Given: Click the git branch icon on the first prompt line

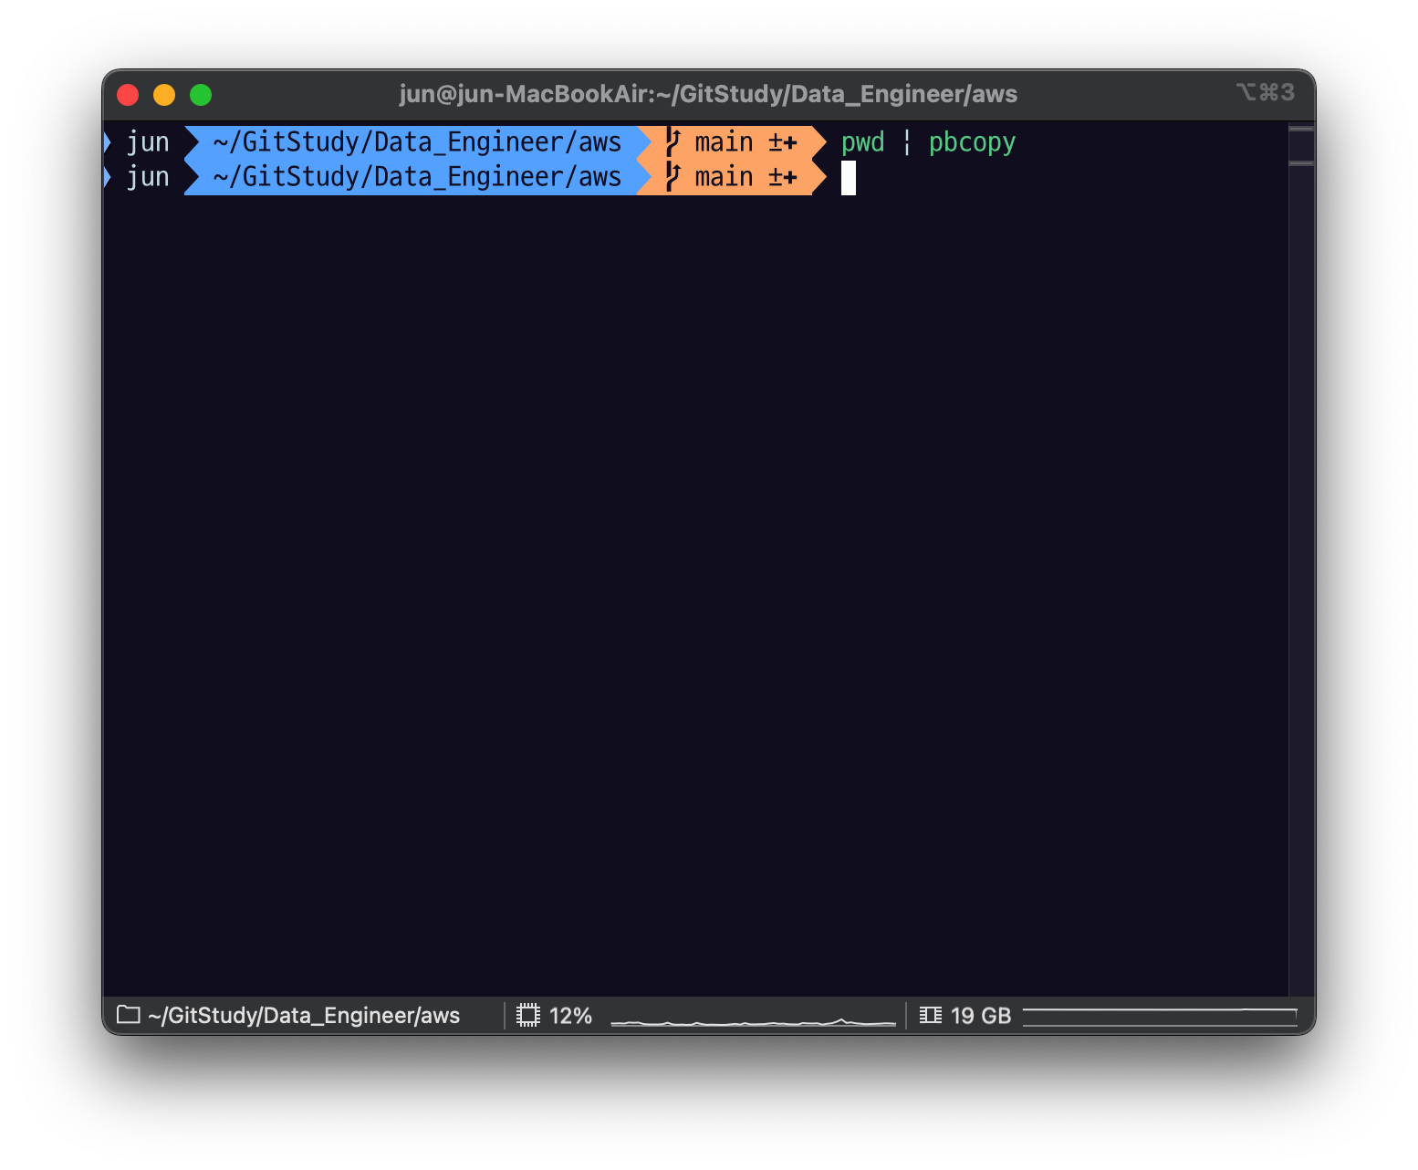Looking at the screenshot, I should click(x=673, y=142).
